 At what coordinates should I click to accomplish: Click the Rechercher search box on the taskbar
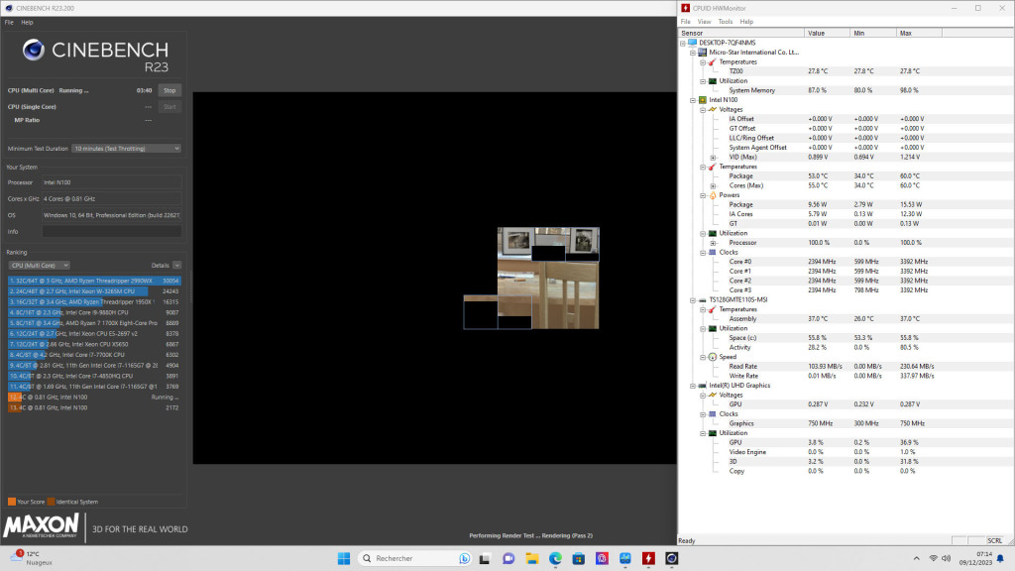(415, 559)
